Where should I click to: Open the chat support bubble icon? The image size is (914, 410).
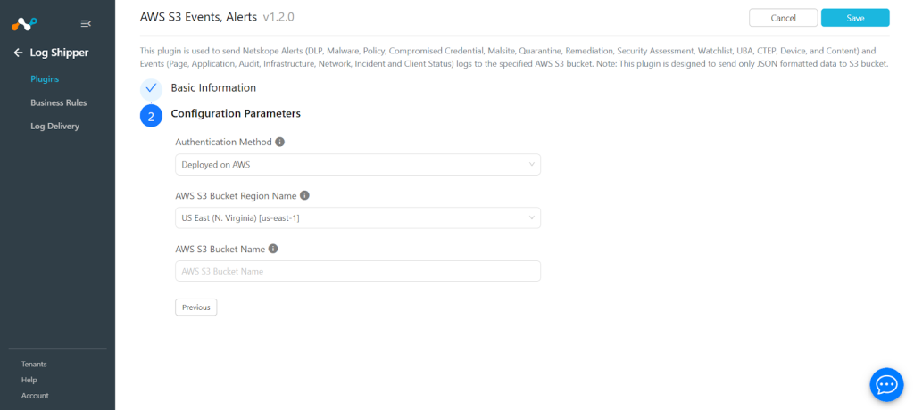[x=886, y=385]
